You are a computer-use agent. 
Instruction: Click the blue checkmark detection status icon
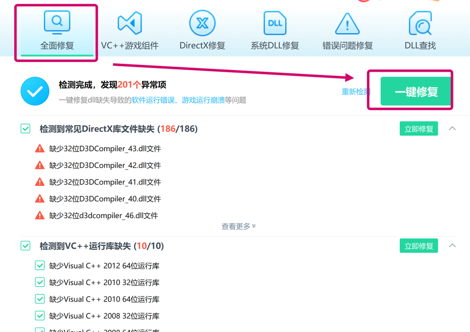pyautogui.click(x=35, y=91)
